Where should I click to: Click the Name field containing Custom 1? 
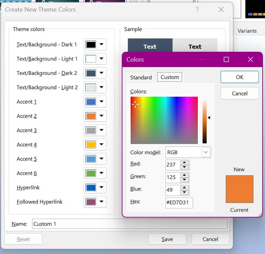(x=130, y=224)
